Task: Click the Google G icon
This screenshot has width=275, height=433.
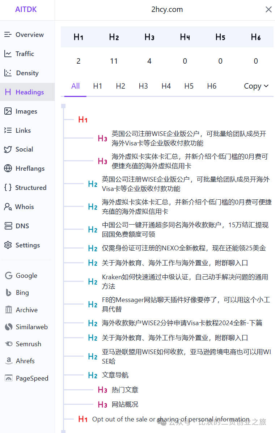Action: [x=9, y=275]
